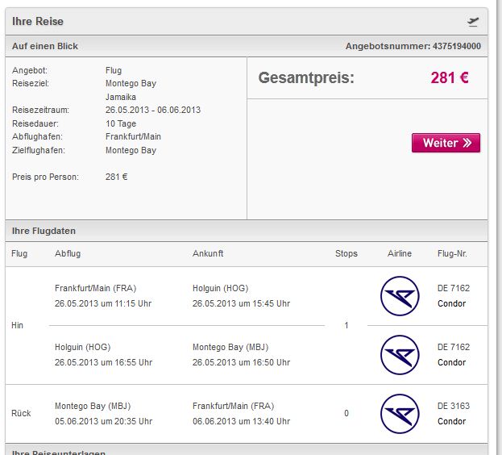Viewport: 502px width, 455px height.
Task: Click the Auf einen Blick section header
Action: tap(45, 46)
